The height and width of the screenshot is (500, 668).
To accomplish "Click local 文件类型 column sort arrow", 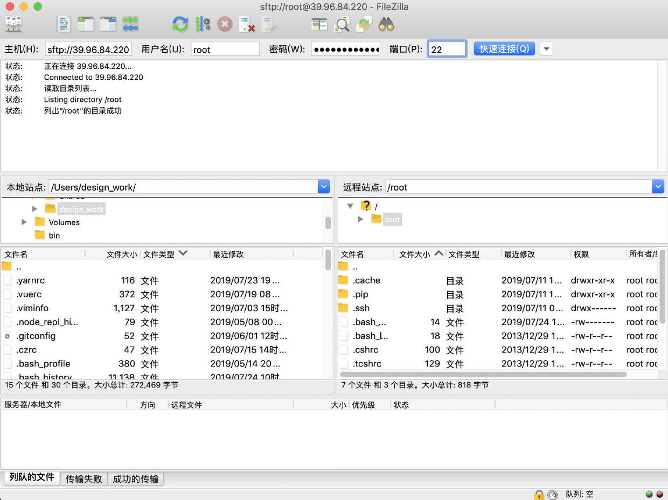I will click(x=183, y=253).
